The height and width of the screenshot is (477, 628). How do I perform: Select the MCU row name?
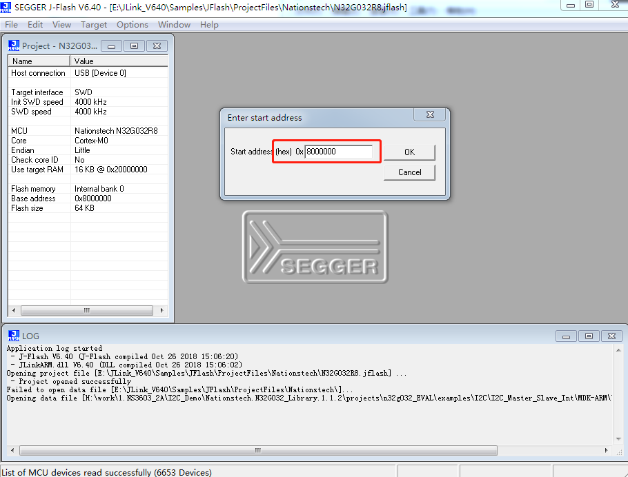tap(19, 131)
